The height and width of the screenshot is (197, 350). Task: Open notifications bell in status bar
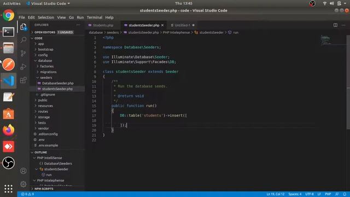point(345,194)
